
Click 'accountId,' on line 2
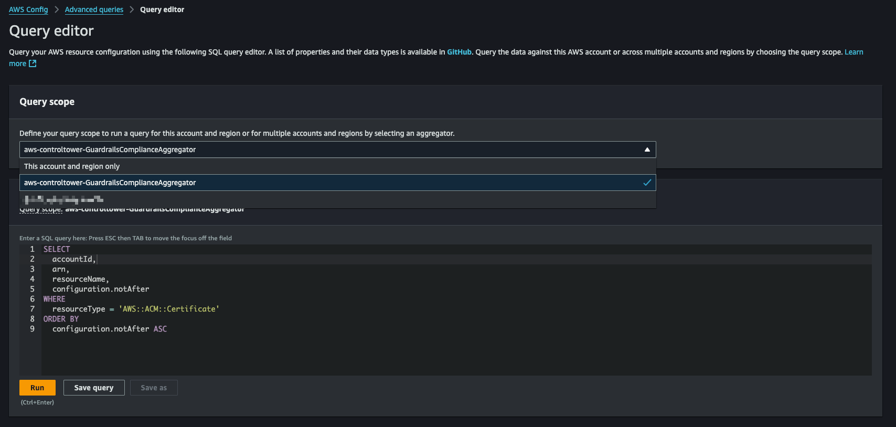point(74,259)
